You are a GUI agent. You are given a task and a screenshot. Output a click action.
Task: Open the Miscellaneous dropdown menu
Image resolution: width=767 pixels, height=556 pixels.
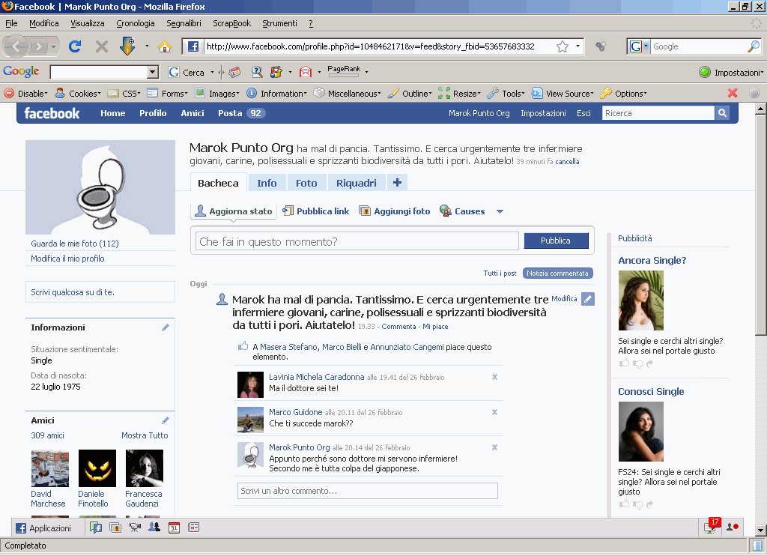[348, 94]
